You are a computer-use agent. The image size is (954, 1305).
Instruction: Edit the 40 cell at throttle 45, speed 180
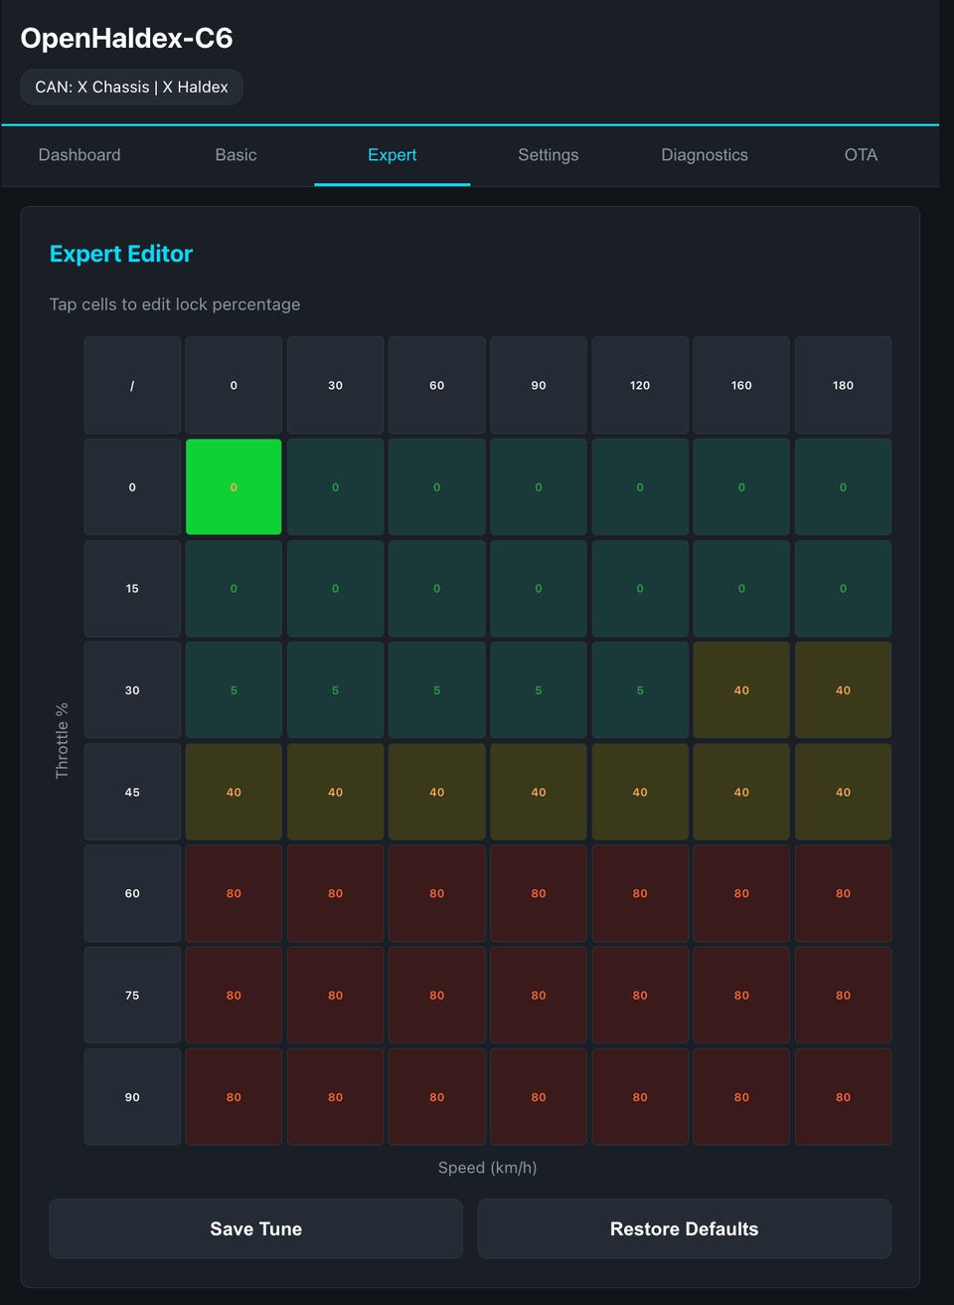pos(843,792)
